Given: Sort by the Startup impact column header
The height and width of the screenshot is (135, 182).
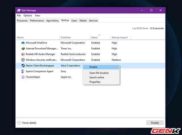Looking at the screenshot, I should [121, 38].
